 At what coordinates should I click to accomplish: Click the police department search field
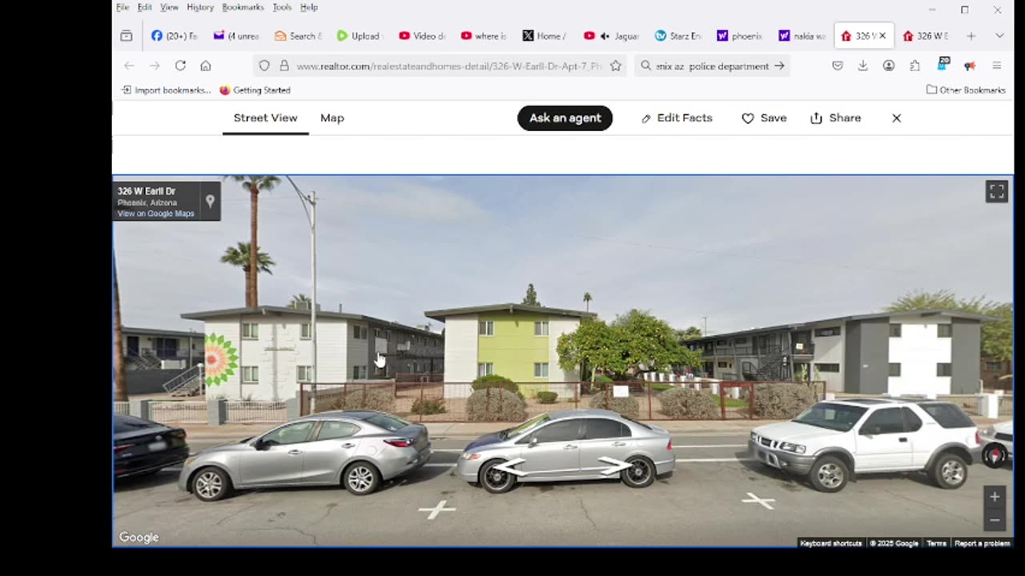(713, 66)
